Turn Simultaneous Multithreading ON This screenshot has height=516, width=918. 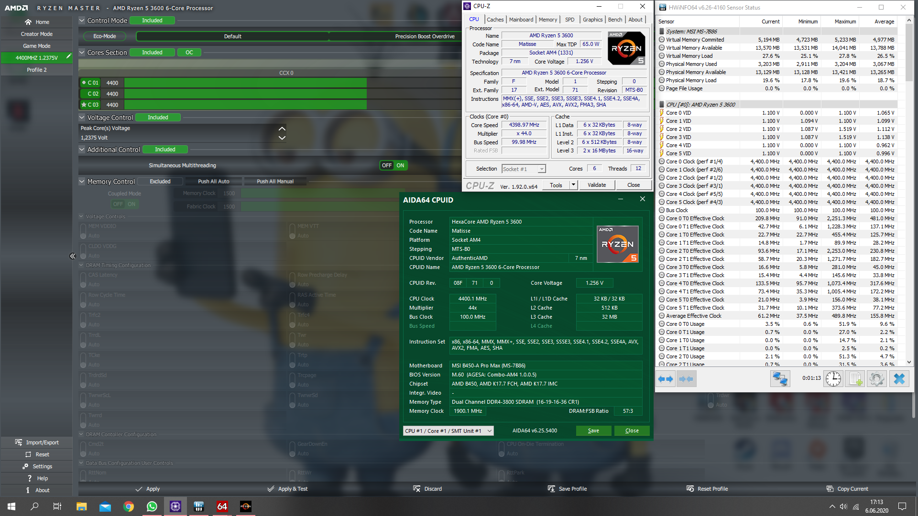pyautogui.click(x=401, y=165)
